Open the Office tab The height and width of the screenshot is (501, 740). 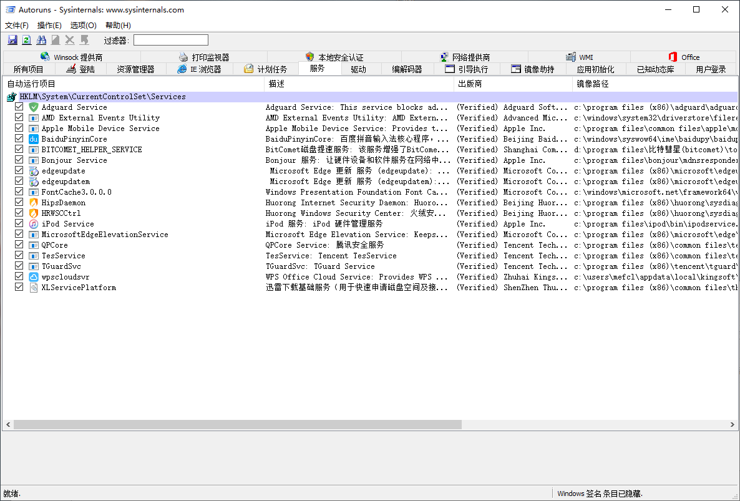tap(684, 57)
